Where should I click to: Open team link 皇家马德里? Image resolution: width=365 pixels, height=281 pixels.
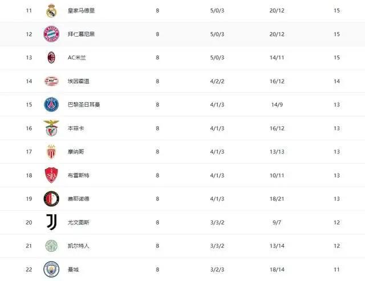coord(81,11)
